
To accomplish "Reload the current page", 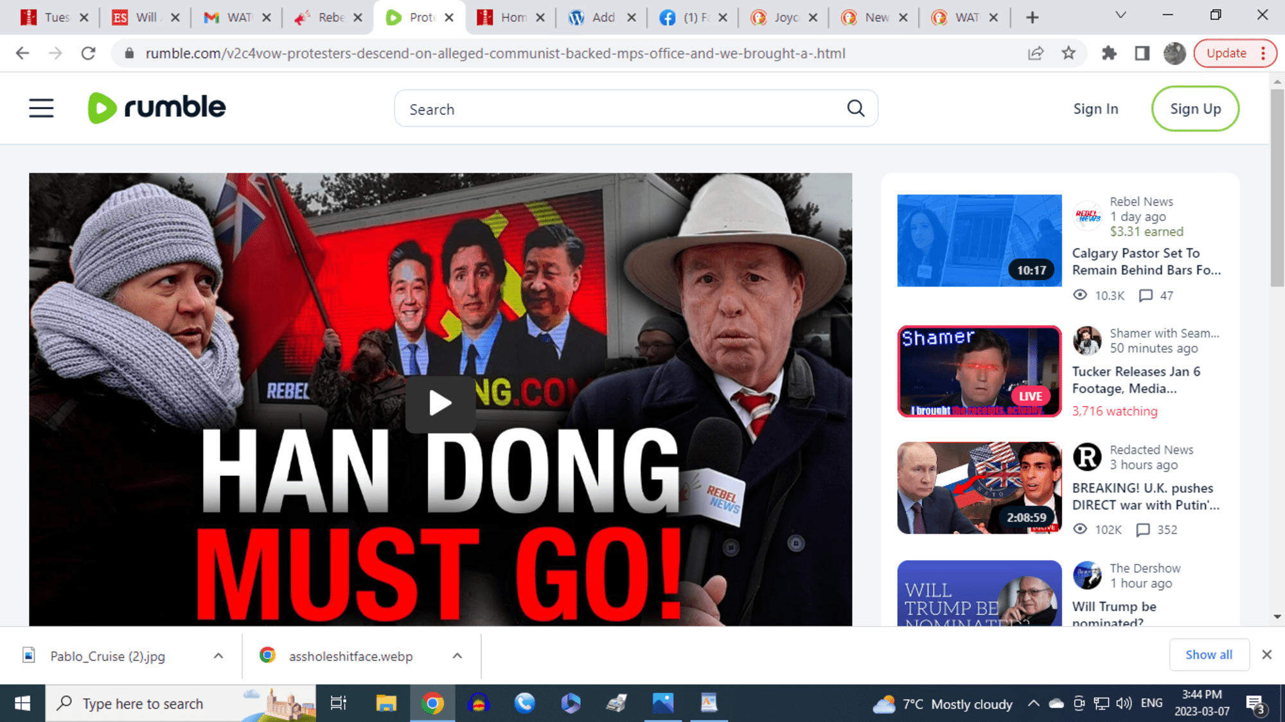I will click(89, 53).
